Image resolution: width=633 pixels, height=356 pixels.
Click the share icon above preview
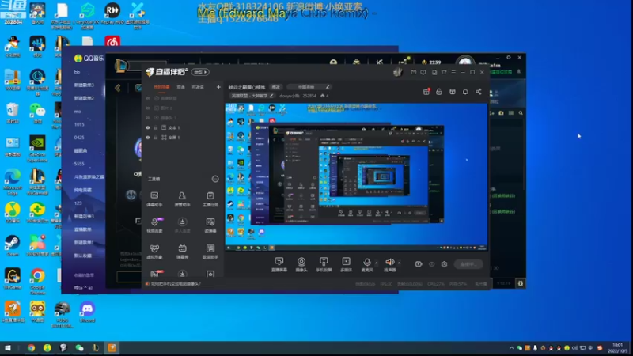point(479,92)
